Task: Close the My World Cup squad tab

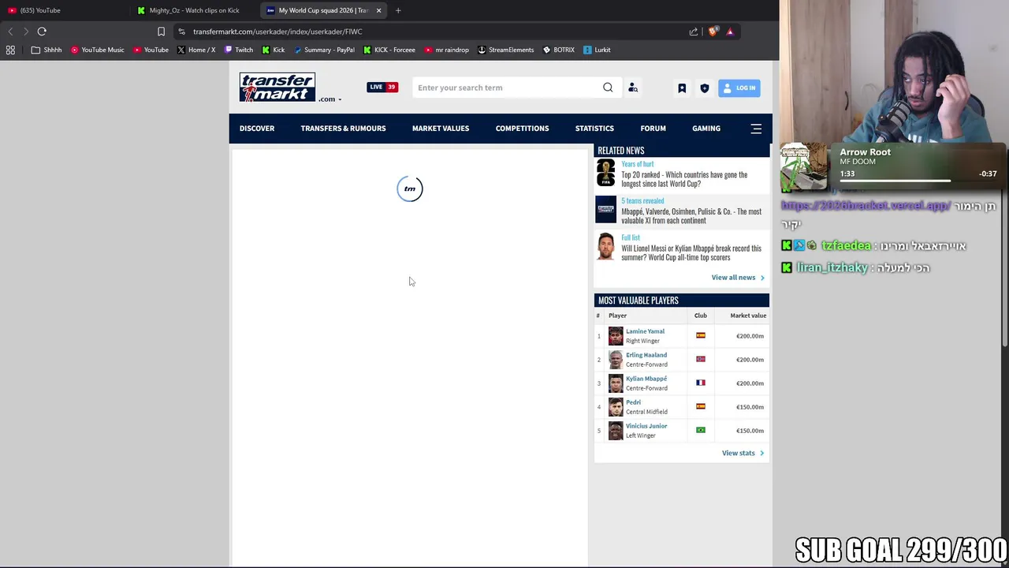Action: tap(378, 10)
